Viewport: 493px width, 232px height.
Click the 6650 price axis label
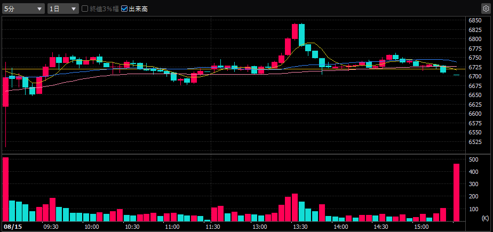(475, 95)
